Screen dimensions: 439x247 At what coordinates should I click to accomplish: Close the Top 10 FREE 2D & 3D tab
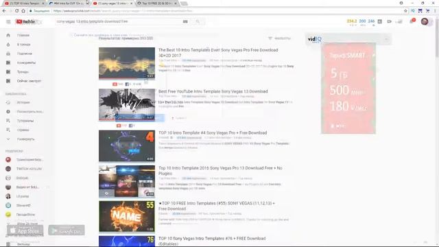(x=176, y=3)
